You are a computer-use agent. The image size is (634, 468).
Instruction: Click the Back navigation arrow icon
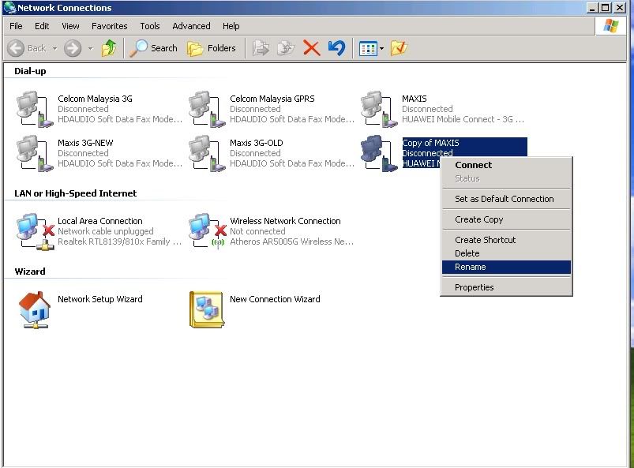(x=16, y=48)
